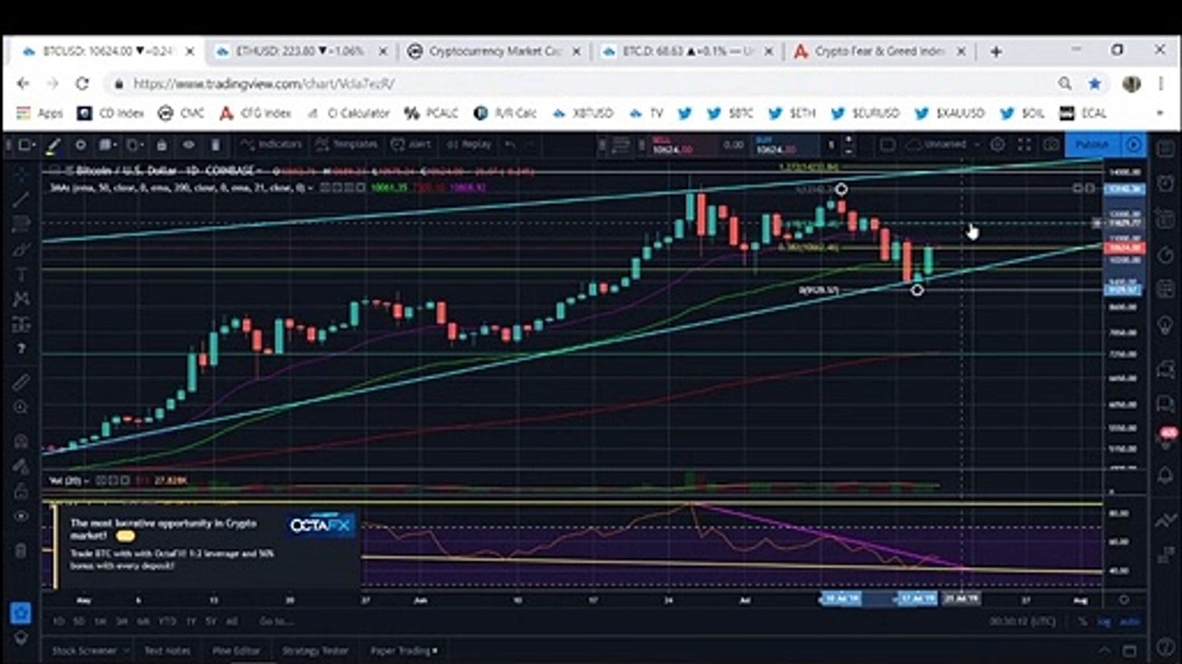This screenshot has height=664, width=1182.
Task: Open the Text Notes tab
Action: [167, 650]
